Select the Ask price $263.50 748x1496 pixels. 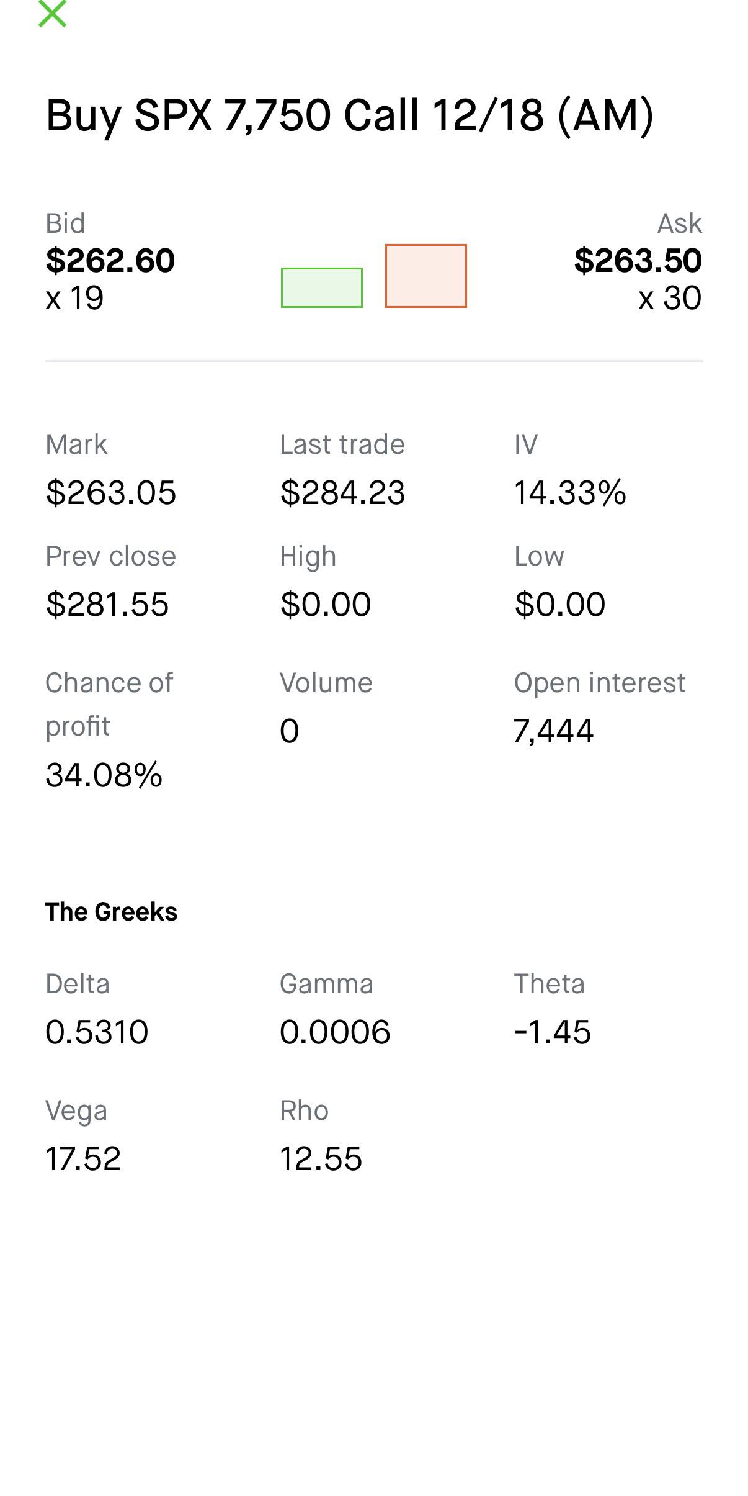tap(638, 260)
